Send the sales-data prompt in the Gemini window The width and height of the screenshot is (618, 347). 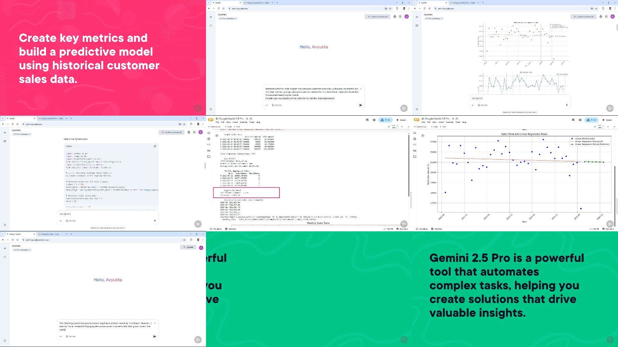pyautogui.click(x=360, y=105)
